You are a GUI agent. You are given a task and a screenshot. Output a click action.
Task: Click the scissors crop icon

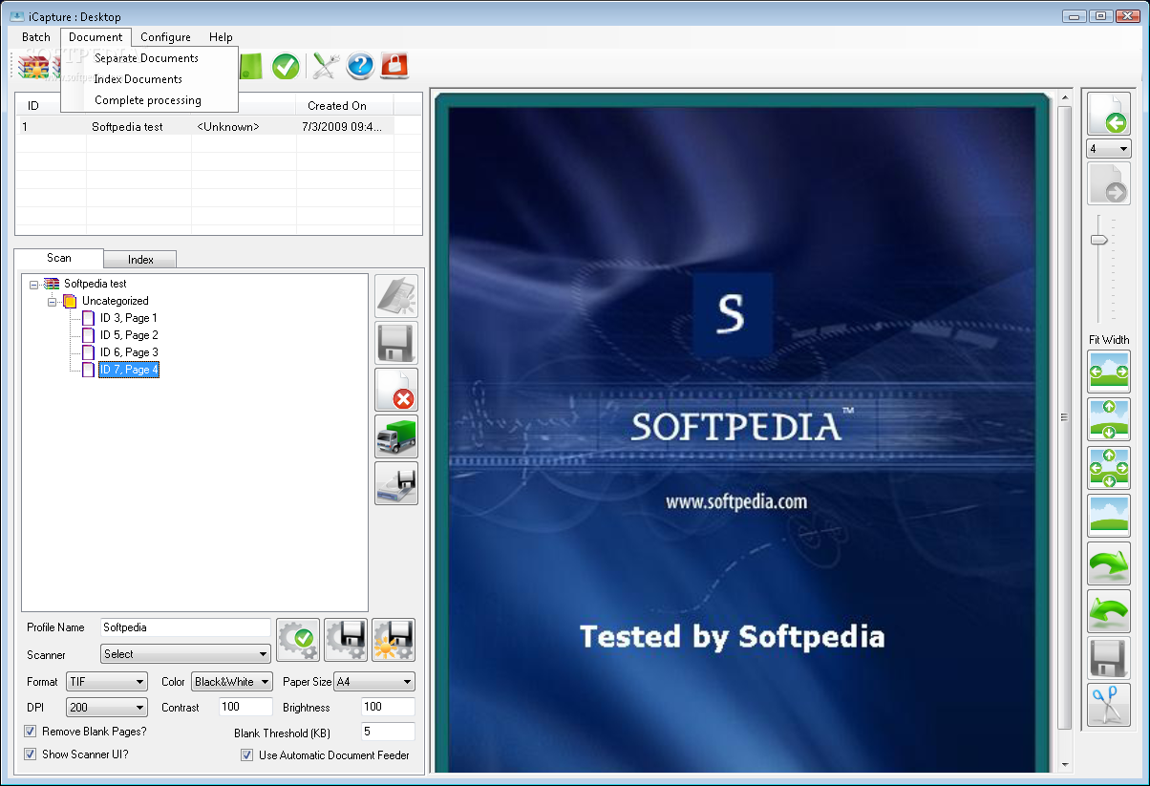tap(1109, 705)
